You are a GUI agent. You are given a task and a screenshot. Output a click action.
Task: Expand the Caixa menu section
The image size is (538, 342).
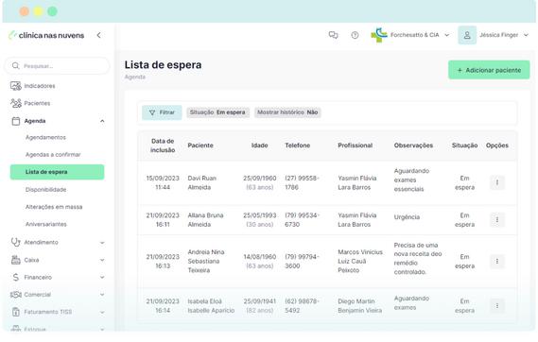pyautogui.click(x=102, y=260)
